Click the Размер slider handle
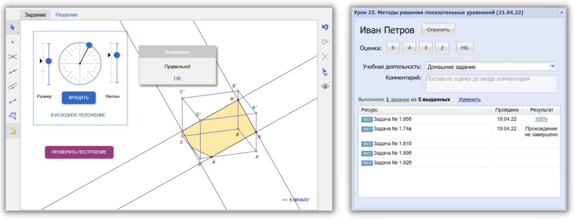 (49, 61)
